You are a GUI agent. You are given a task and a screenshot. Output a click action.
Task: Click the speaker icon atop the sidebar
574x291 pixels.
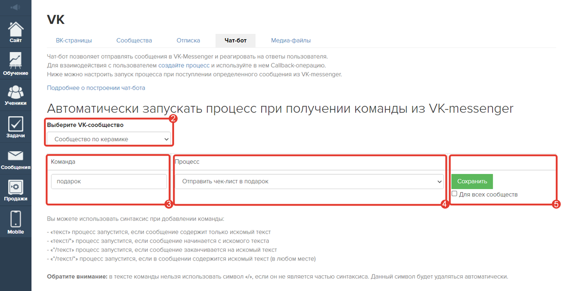pyautogui.click(x=15, y=8)
